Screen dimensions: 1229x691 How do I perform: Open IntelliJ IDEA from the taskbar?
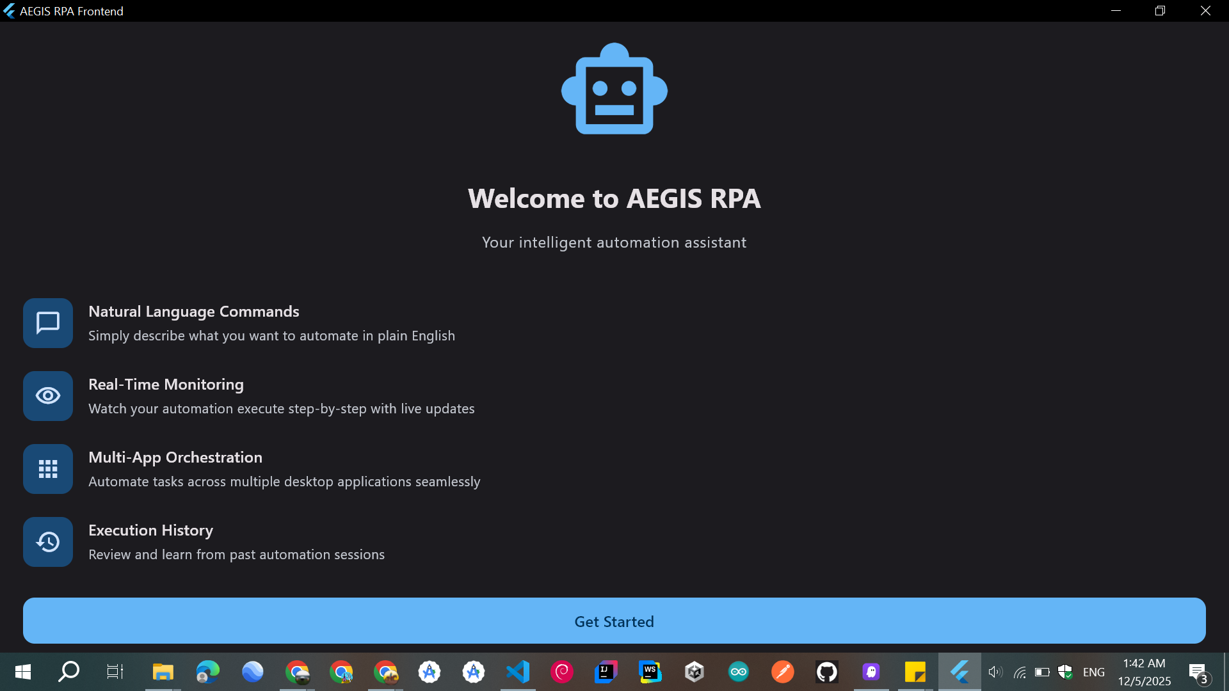[606, 672]
